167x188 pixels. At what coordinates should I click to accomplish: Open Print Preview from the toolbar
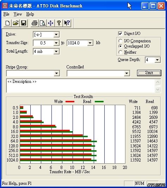click(x=43, y=23)
